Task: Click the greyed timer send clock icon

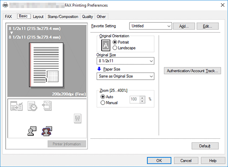Action: coord(32,106)
